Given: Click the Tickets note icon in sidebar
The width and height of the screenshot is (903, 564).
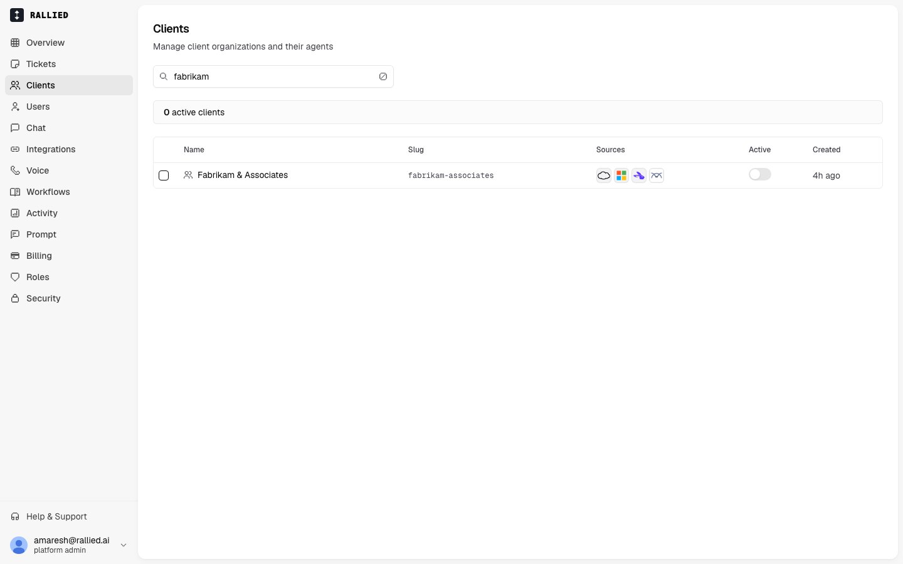Looking at the screenshot, I should [15, 64].
